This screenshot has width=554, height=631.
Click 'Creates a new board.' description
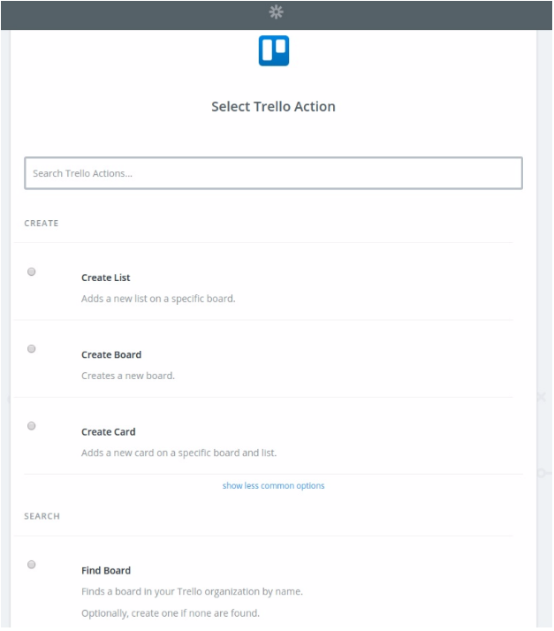pyautogui.click(x=128, y=376)
